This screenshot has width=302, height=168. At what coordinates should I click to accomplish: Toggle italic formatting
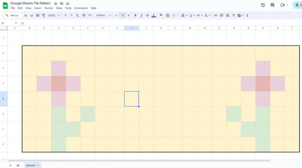[x=142, y=15]
